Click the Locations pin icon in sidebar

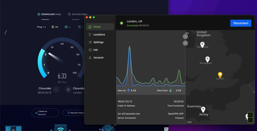click(x=90, y=34)
